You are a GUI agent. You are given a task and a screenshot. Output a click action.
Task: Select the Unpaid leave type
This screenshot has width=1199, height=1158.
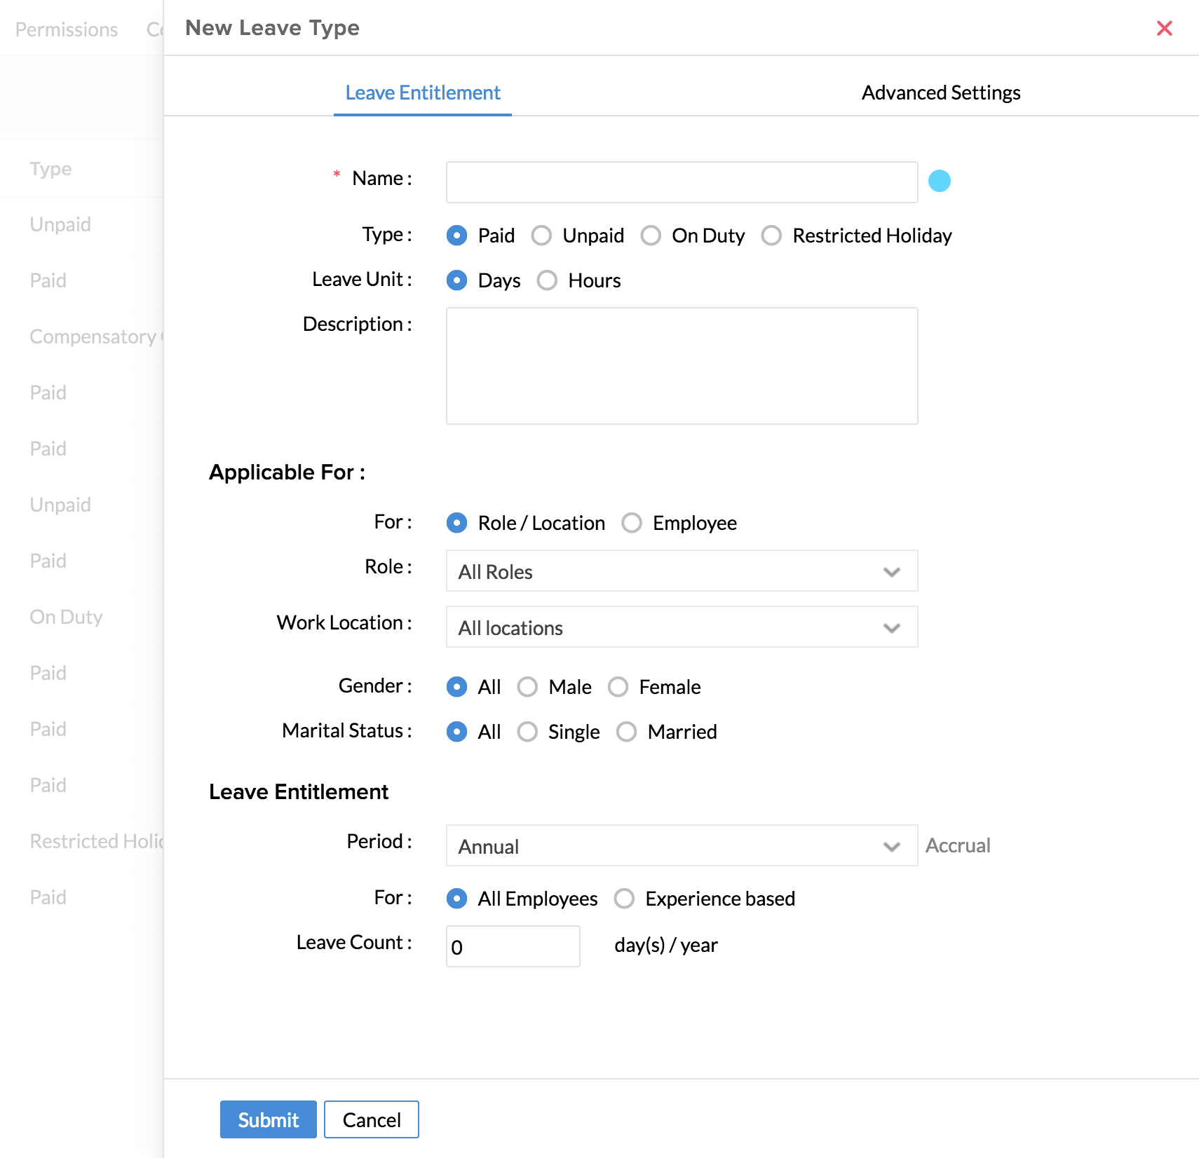pos(541,236)
